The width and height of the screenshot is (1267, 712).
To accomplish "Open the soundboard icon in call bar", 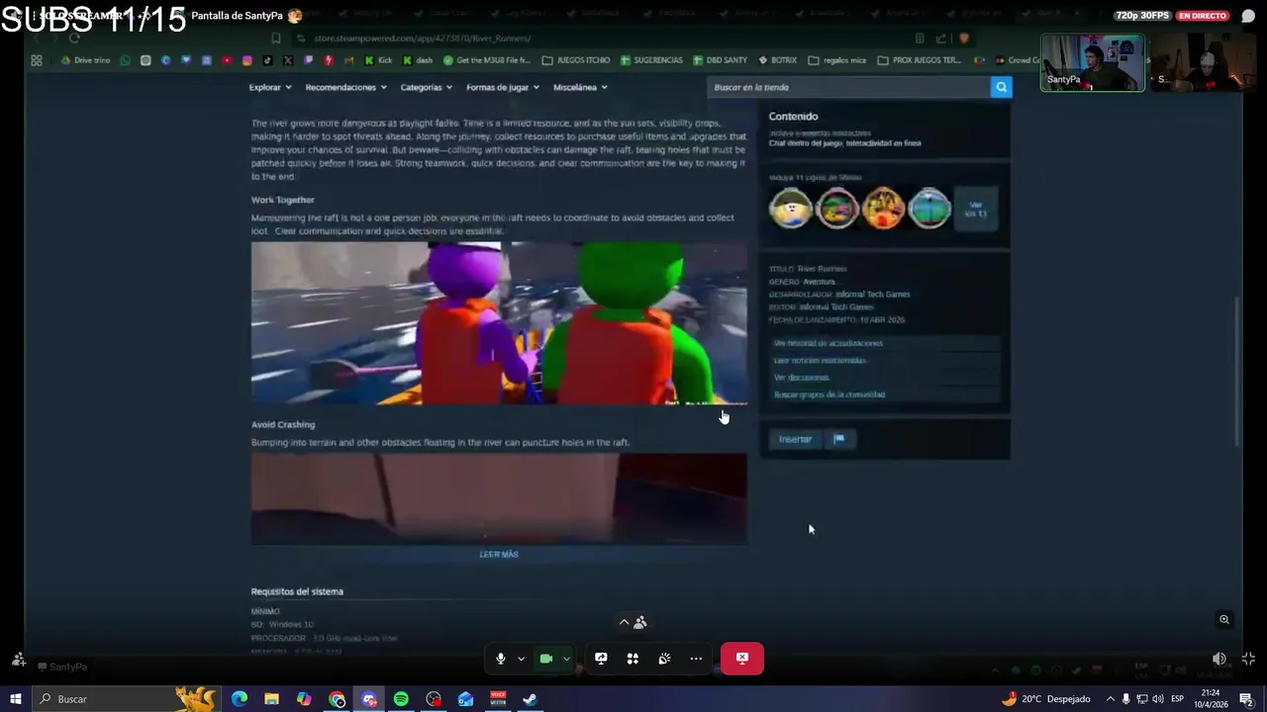I will coord(664,659).
